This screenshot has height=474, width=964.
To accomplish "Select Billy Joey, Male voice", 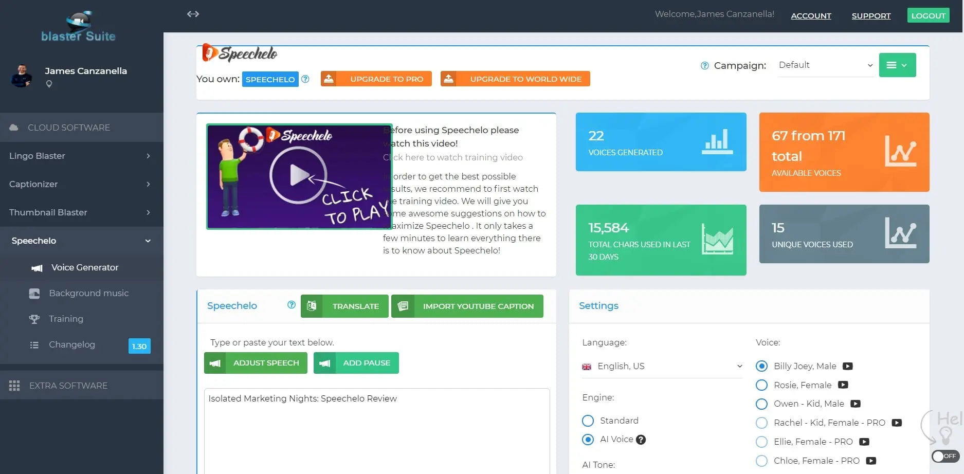I will tap(762, 366).
